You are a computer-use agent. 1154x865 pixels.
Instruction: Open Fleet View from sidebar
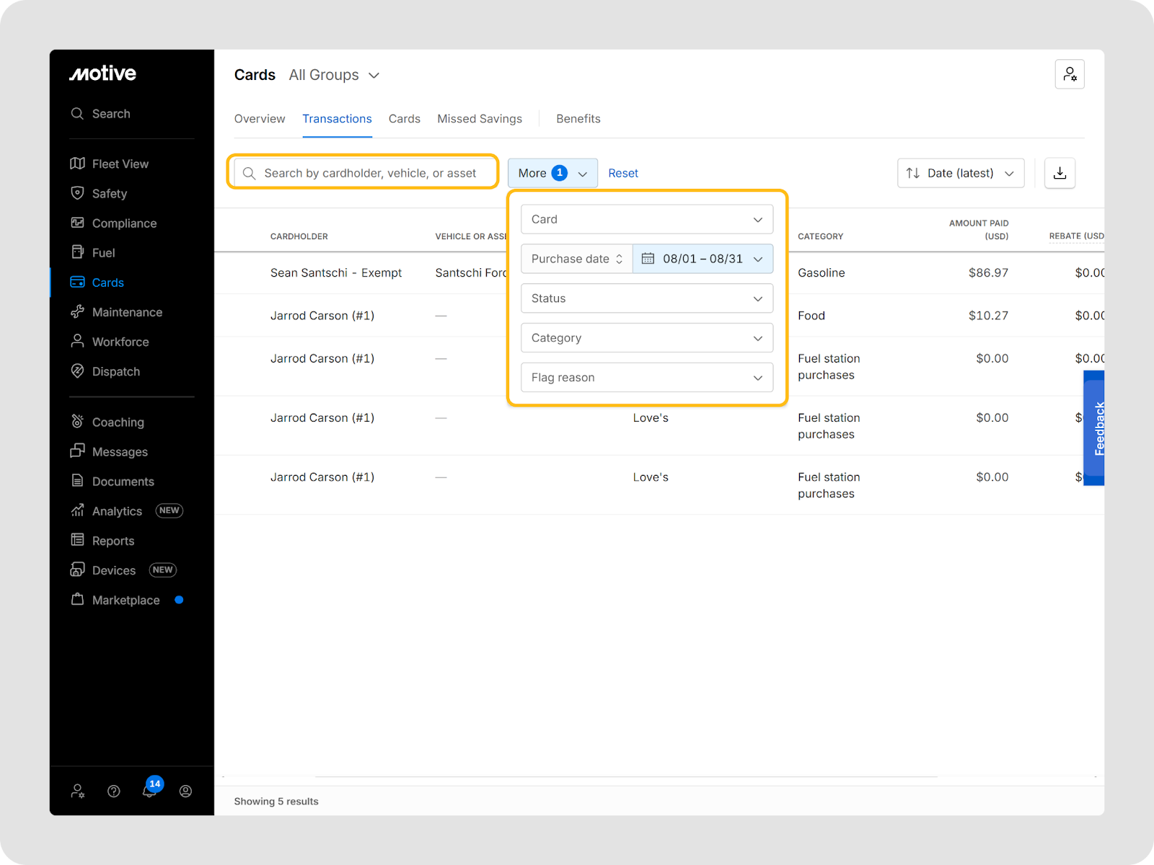pos(120,164)
